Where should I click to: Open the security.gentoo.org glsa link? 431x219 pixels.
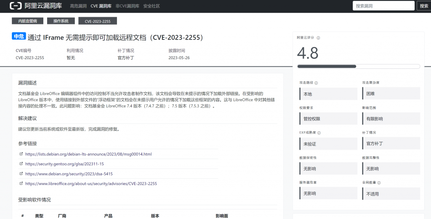(64, 164)
